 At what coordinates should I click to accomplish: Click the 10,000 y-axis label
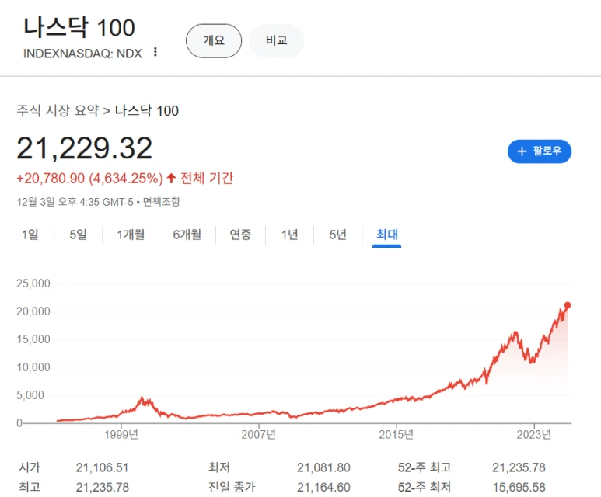click(33, 367)
